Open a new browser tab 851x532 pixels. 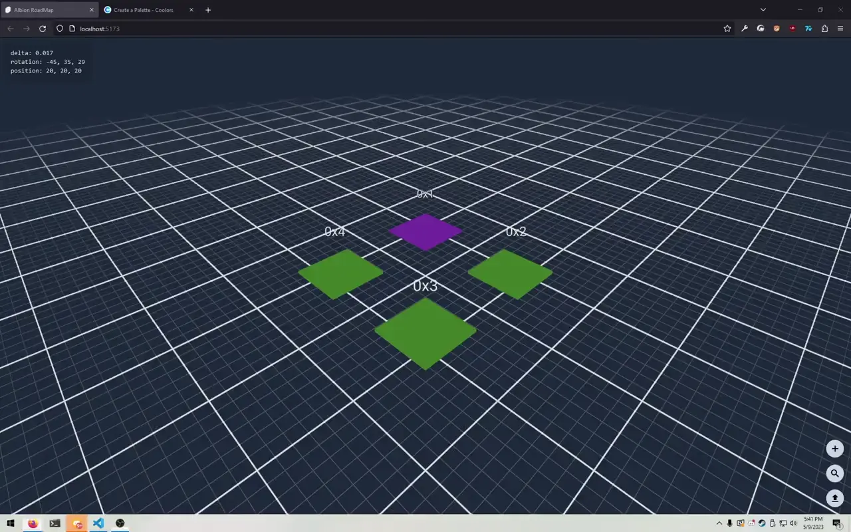point(208,10)
